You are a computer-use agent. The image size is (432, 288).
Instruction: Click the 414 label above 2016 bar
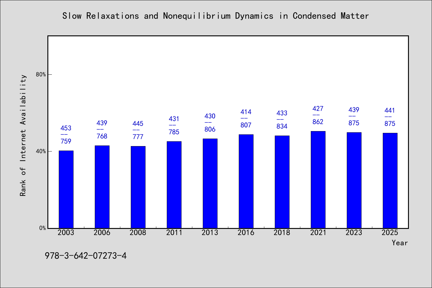pos(246,112)
